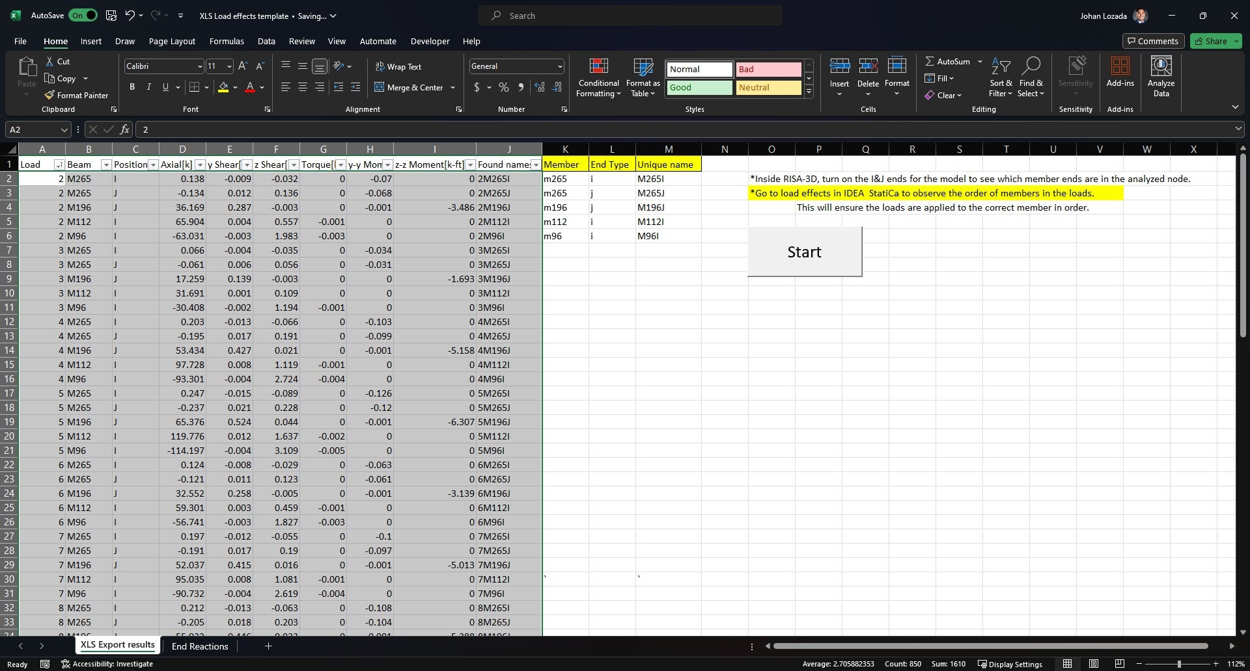The width and height of the screenshot is (1250, 671).
Task: Click the Conditional Formatting icon
Action: tap(598, 67)
